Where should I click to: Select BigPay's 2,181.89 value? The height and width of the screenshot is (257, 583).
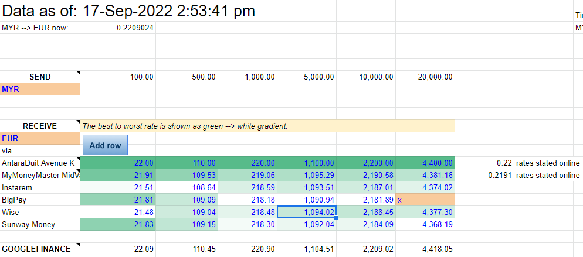[x=366, y=200]
